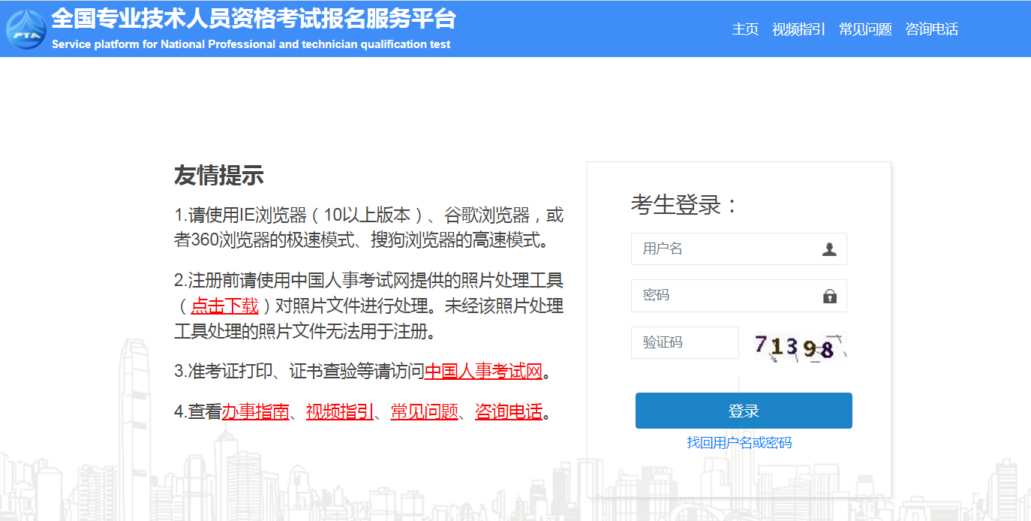Open 常见问题 in the top navigation
Image resolution: width=1031 pixels, height=521 pixels.
click(865, 29)
